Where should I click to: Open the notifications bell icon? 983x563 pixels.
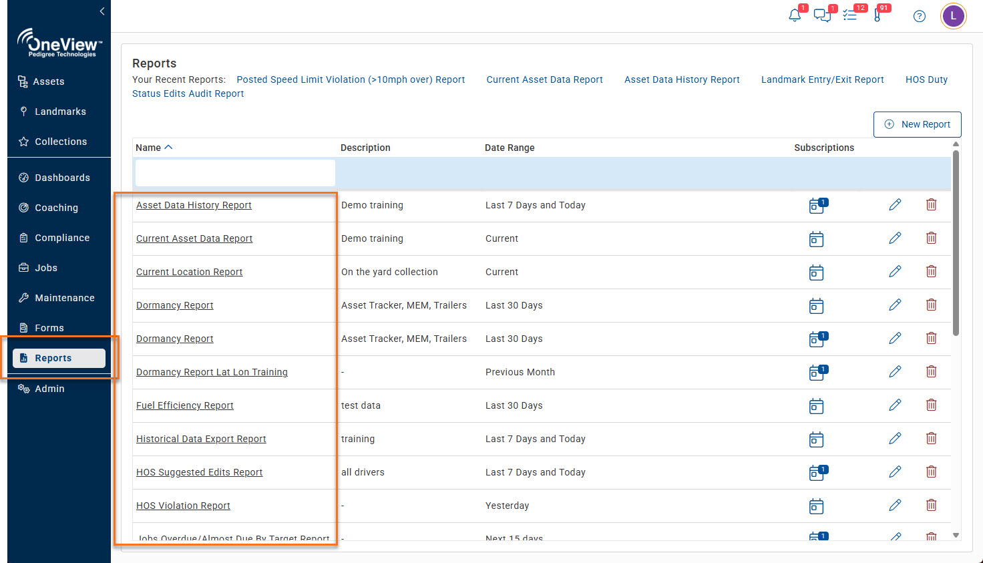coord(795,15)
